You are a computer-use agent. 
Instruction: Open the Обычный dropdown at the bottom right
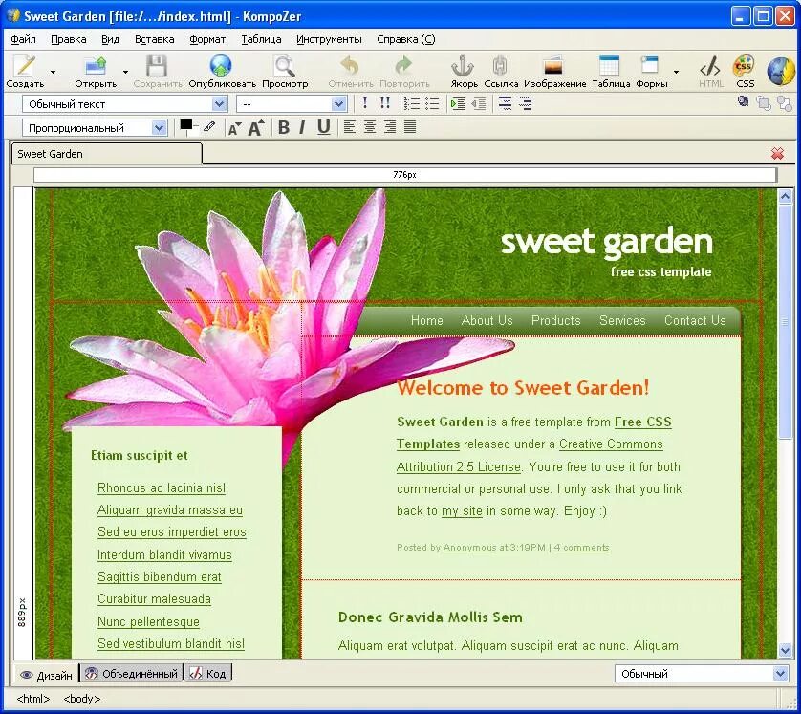(x=701, y=674)
